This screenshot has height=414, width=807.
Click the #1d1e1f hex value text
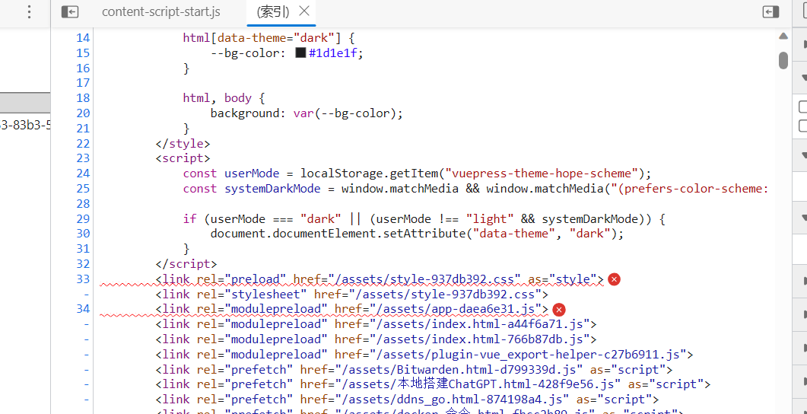[x=333, y=53]
